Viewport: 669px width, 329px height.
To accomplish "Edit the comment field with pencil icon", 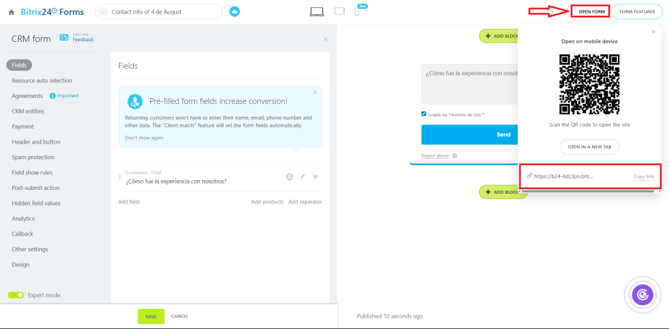I will [x=302, y=177].
